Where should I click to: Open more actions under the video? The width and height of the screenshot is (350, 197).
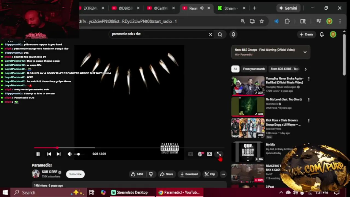pyautogui.click(x=223, y=174)
